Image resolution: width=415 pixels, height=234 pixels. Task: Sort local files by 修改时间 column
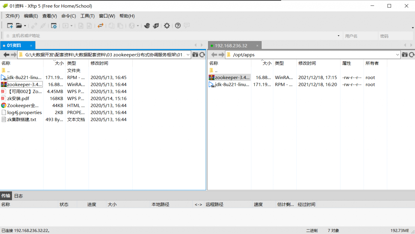pyautogui.click(x=111, y=63)
